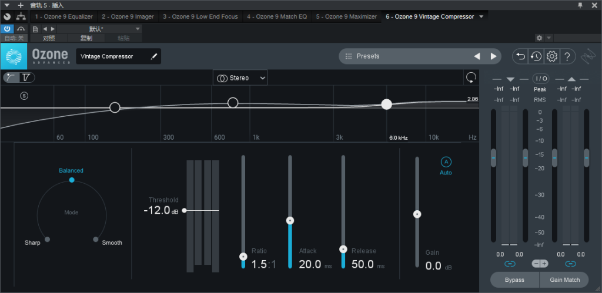Expand the insert tabs overflow arrow
602x293 pixels.
(x=481, y=16)
